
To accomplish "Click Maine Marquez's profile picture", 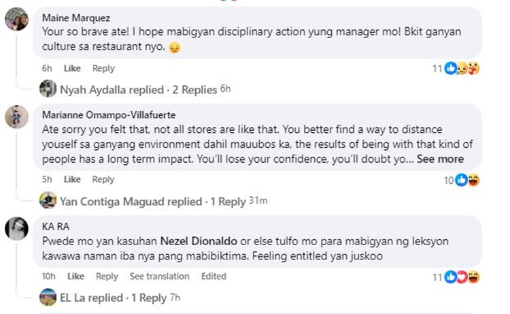I will click(x=16, y=20).
